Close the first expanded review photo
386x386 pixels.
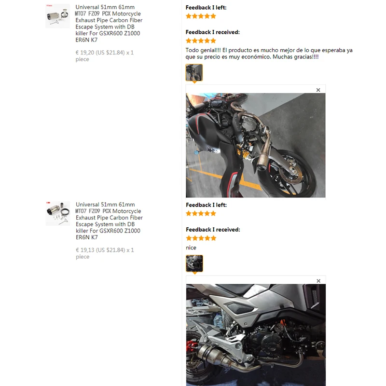coord(318,90)
